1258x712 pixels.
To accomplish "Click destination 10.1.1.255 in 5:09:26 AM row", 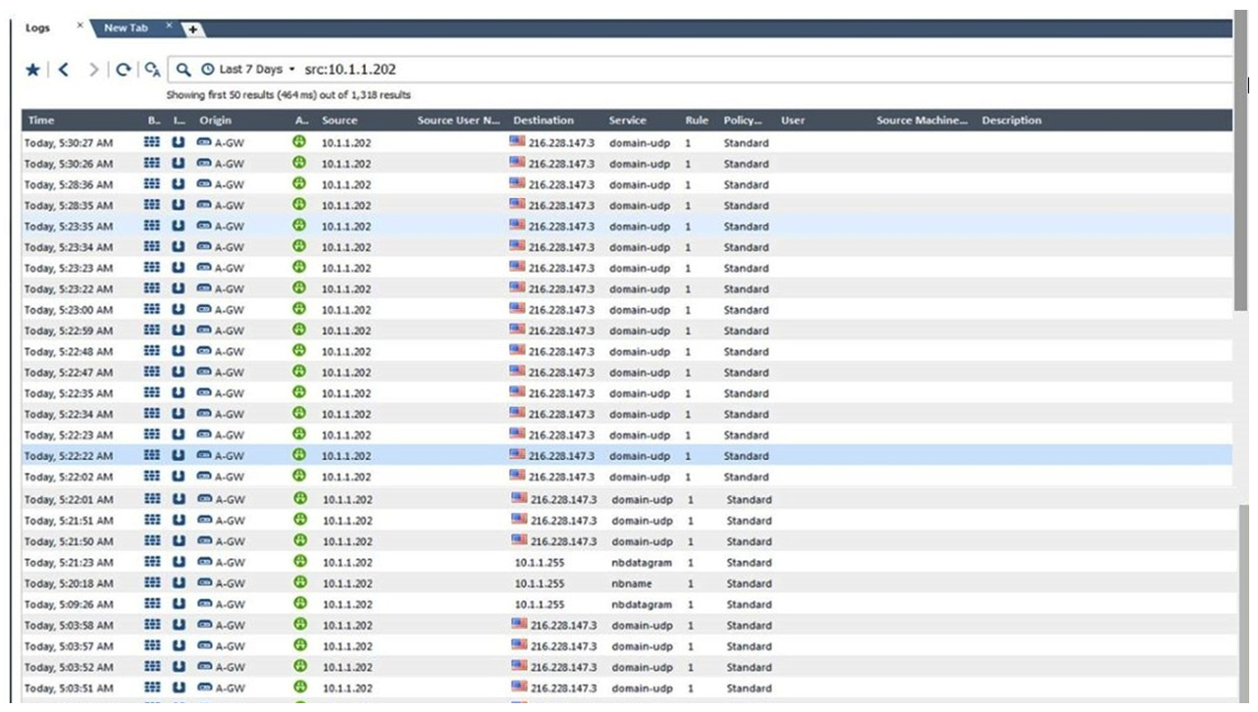I will tap(540, 605).
